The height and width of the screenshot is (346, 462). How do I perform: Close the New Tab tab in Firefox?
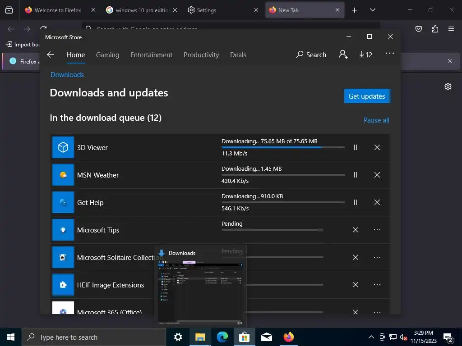tap(337, 10)
